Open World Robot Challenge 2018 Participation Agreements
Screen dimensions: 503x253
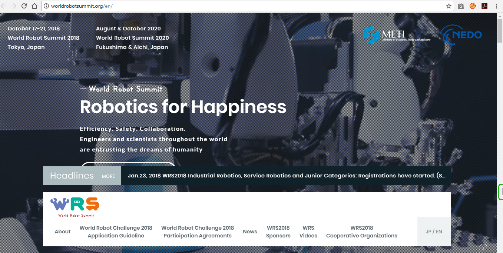tap(198, 232)
